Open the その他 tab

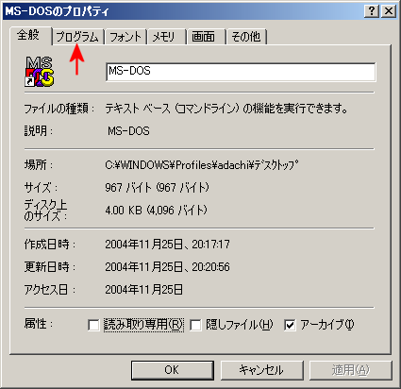coord(246,37)
